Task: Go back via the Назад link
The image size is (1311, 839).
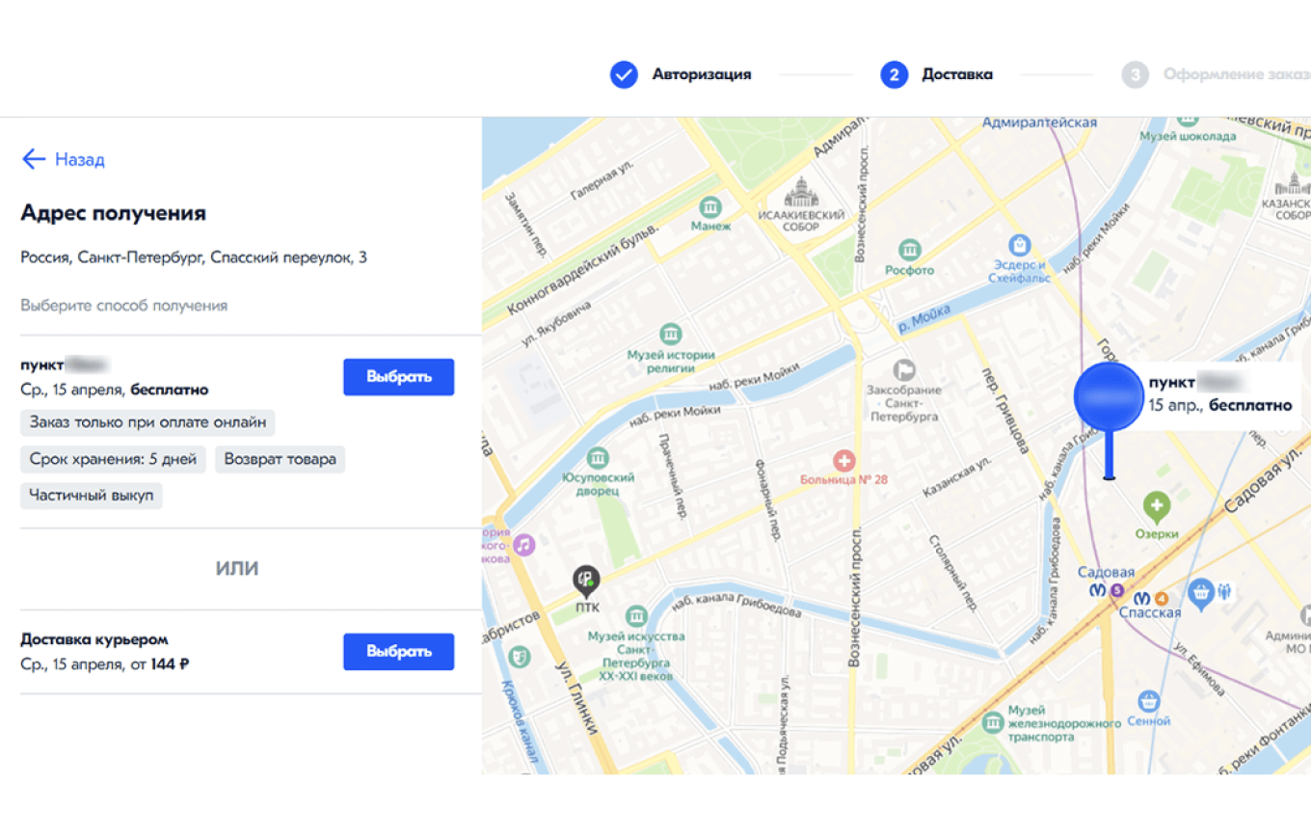Action: point(79,159)
